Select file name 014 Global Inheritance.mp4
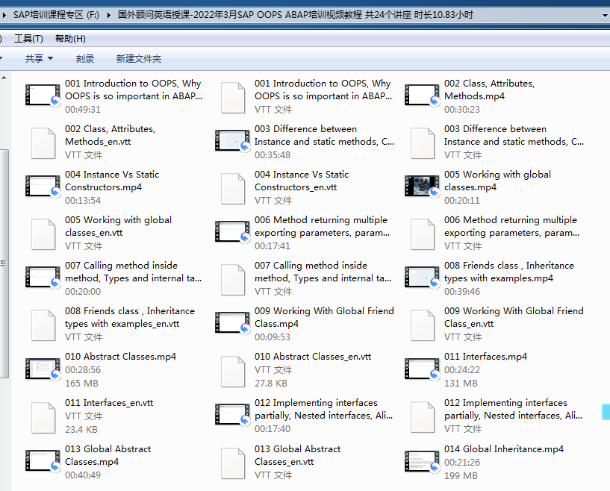Image resolution: width=610 pixels, height=491 pixels. tap(504, 449)
